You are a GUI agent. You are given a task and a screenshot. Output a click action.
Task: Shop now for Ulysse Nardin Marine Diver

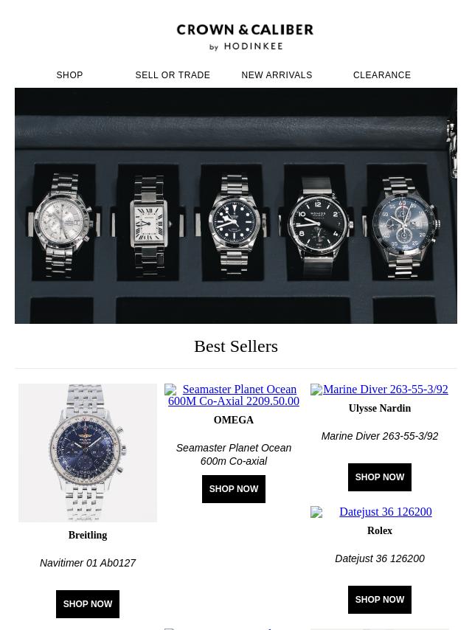pyautogui.click(x=380, y=477)
